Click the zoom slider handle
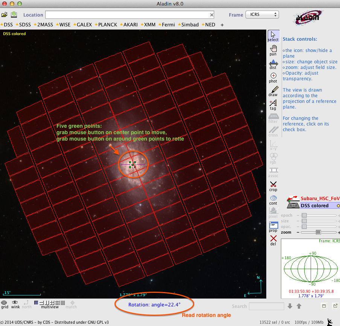This screenshot has height=326, width=340. 319,232
